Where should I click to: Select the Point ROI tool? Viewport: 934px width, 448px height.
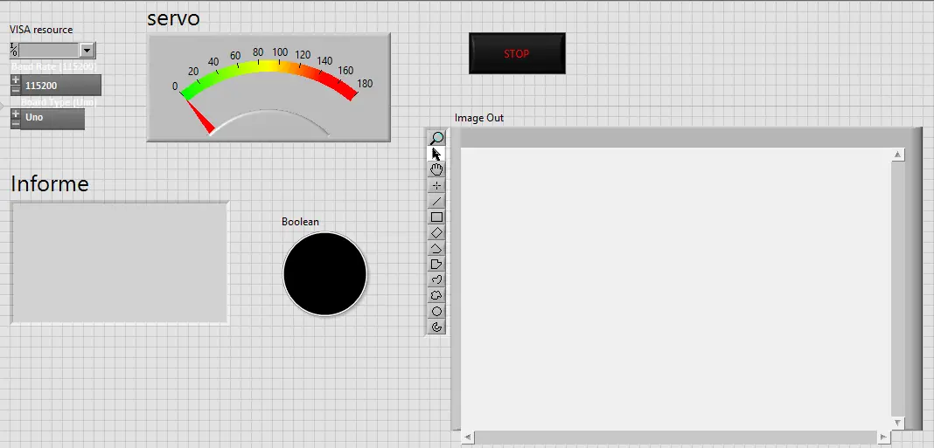coord(436,186)
